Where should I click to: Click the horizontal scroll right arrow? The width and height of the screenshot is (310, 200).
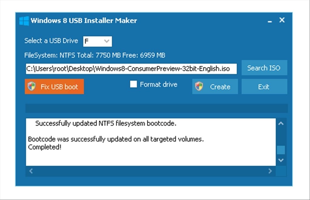point(270,171)
